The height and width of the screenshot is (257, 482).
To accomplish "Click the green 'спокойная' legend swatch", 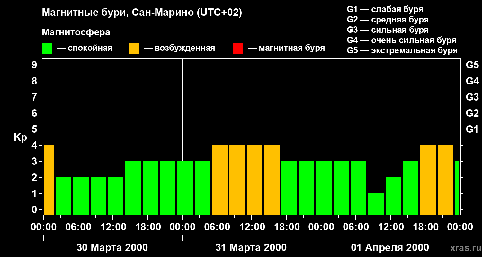I will pos(47,49).
